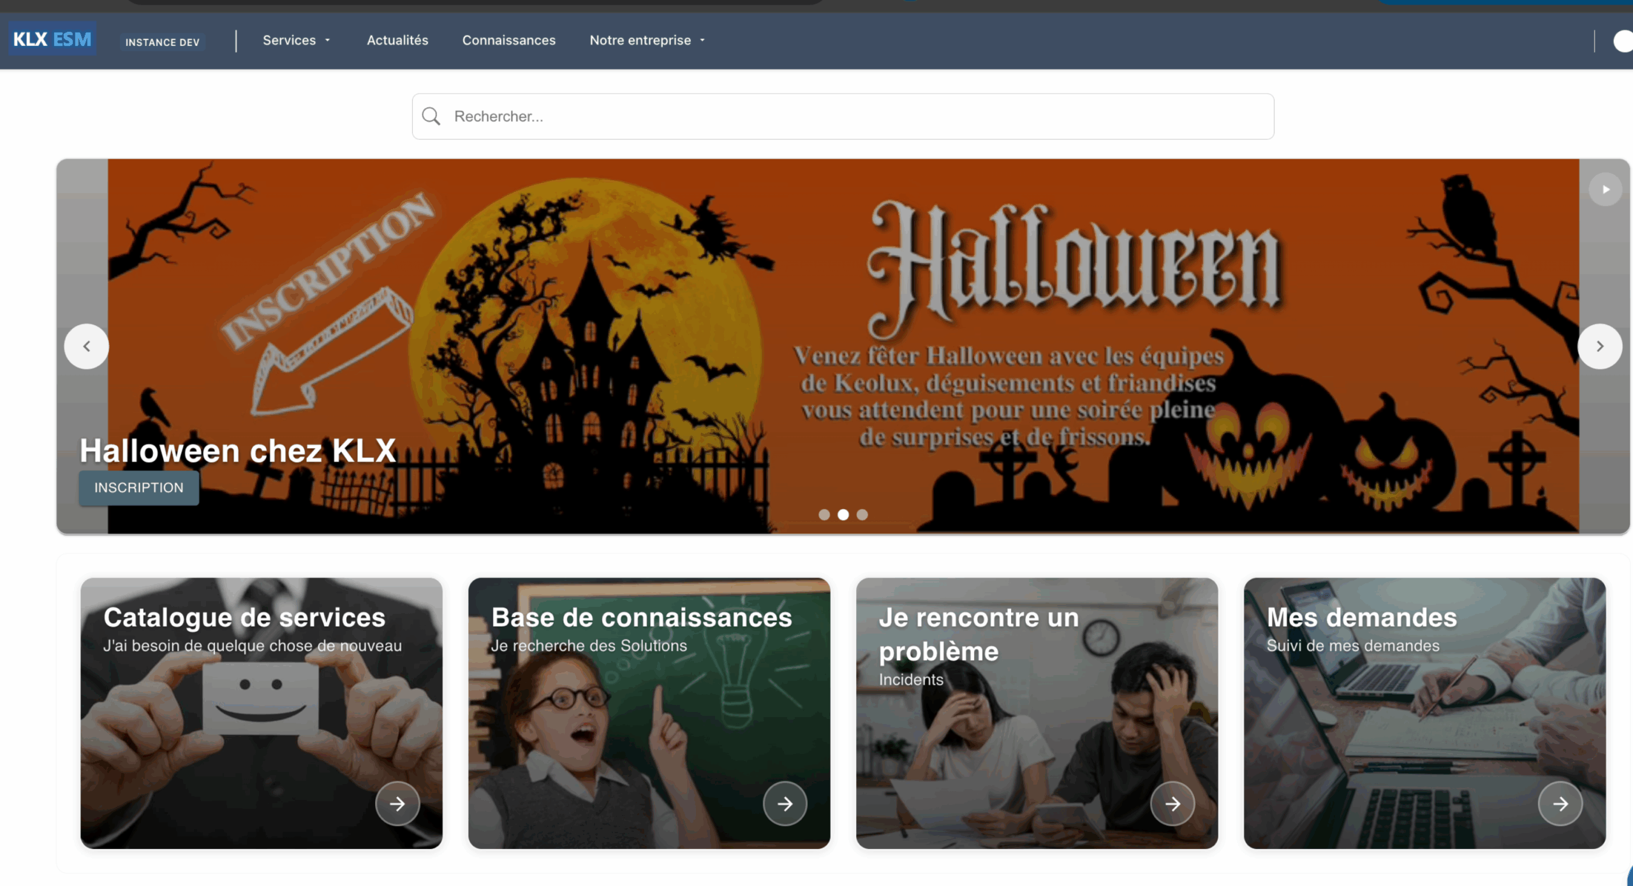
Task: Click arrow on Je rencontre un problème card
Action: [x=1172, y=804]
